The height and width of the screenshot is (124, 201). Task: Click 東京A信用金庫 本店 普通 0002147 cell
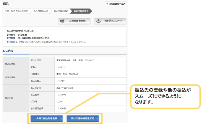coord(90,61)
